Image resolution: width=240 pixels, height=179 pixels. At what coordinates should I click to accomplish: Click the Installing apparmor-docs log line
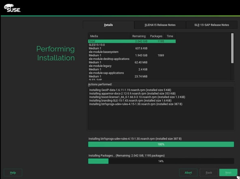(x=133, y=93)
